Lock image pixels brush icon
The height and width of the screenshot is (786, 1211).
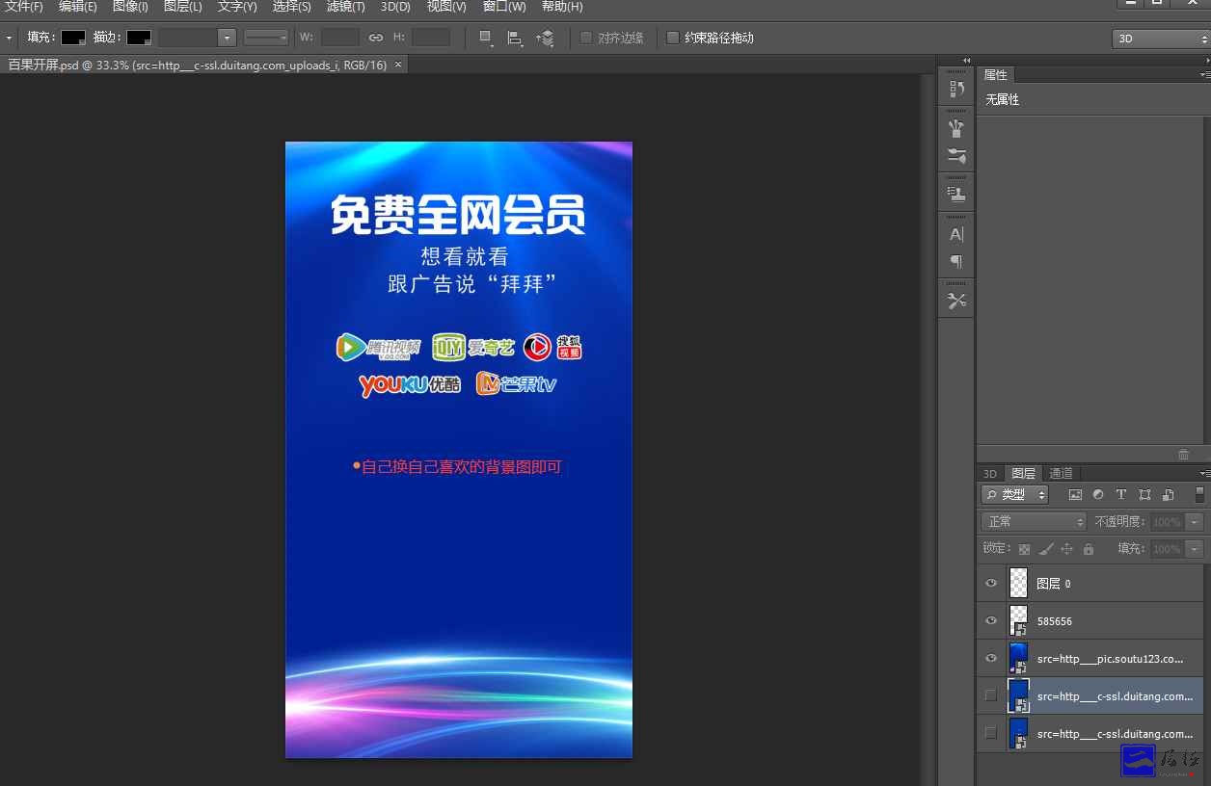coord(1045,549)
